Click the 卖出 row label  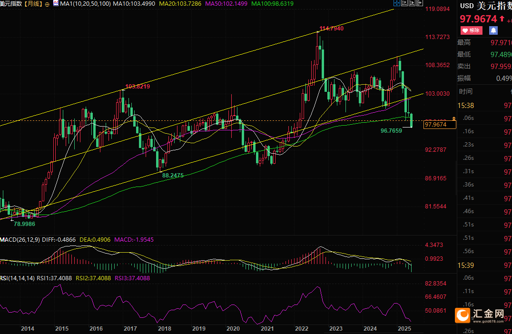click(464, 66)
